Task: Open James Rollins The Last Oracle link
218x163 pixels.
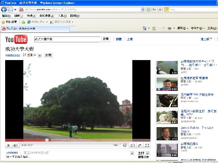Action: point(197,129)
